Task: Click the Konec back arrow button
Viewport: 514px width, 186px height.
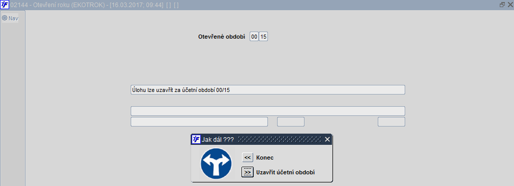Action: pos(248,158)
